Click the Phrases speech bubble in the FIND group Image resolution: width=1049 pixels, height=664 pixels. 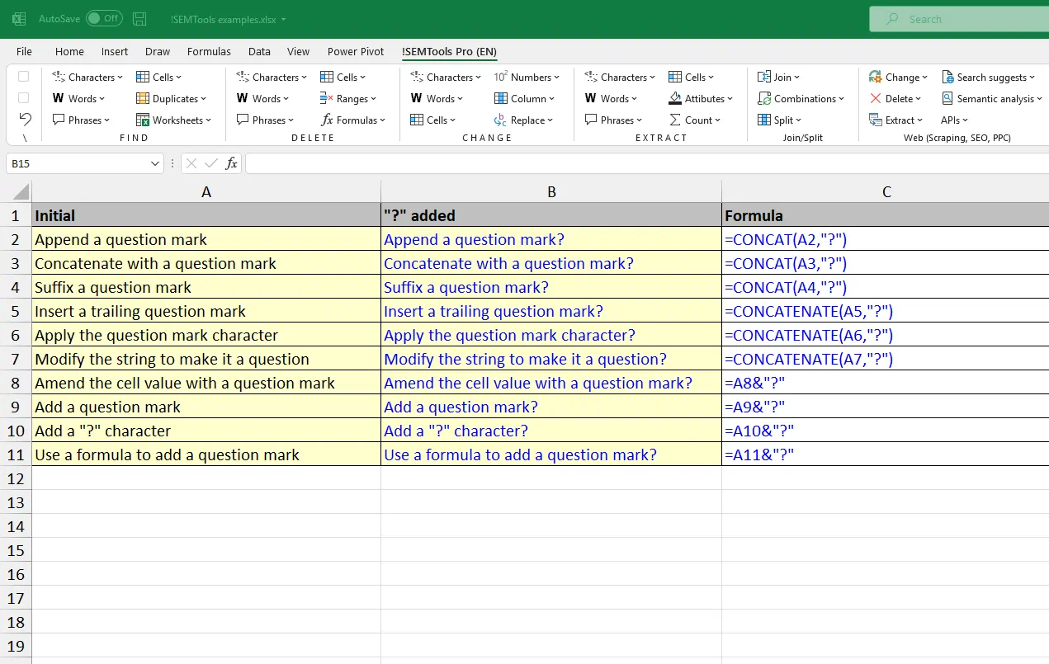59,120
